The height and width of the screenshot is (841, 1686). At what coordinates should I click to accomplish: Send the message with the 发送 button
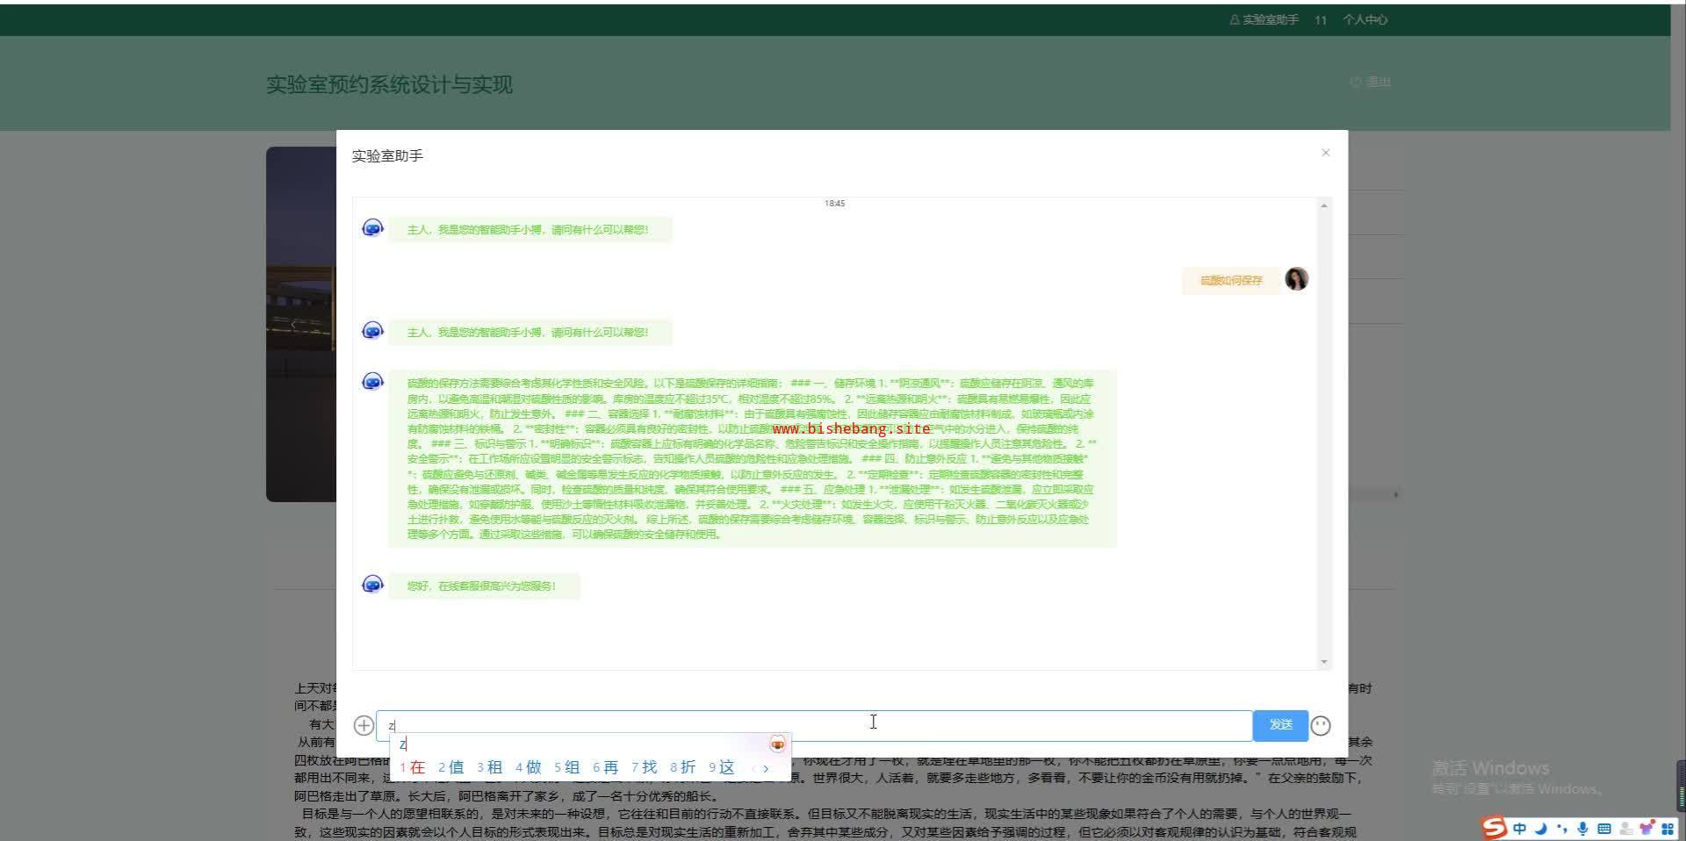1280,725
